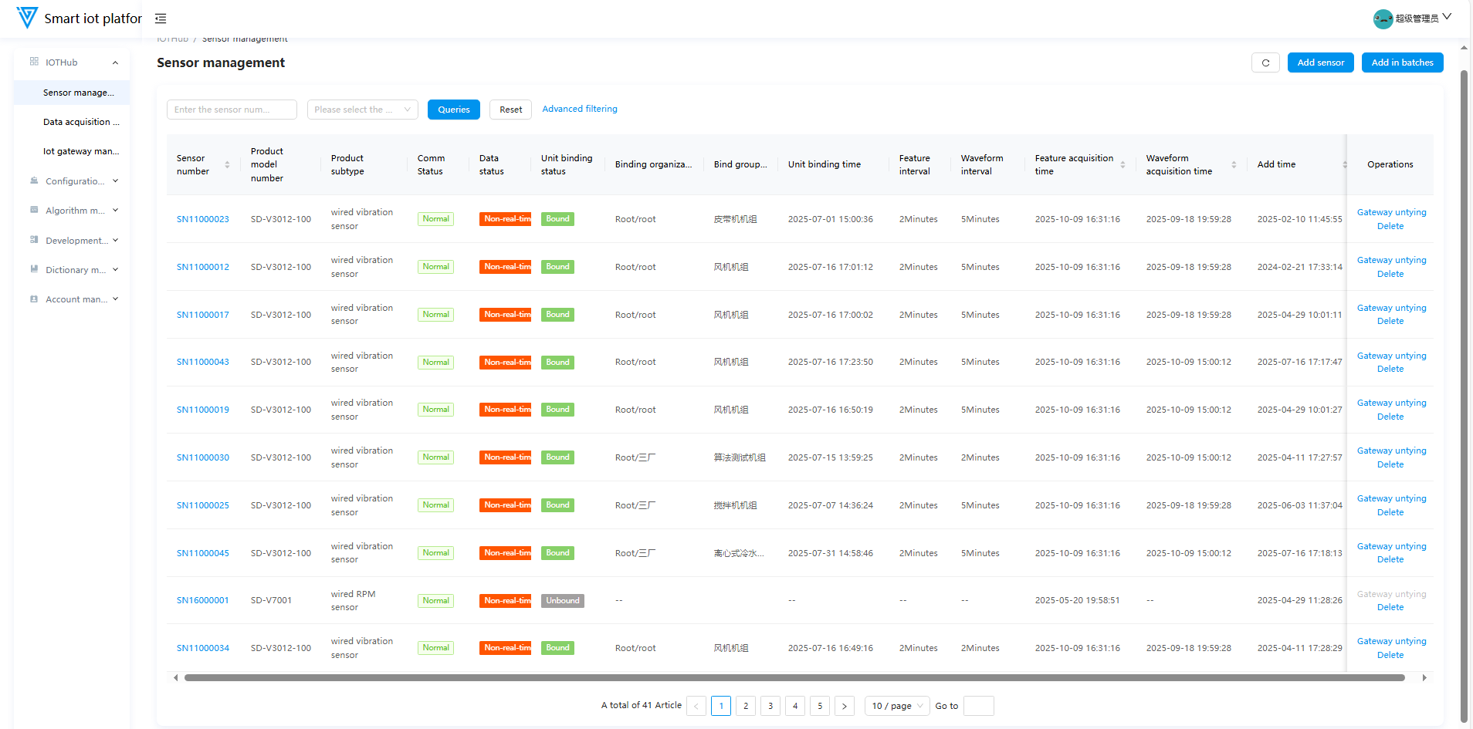Image resolution: width=1473 pixels, height=729 pixels.
Task: Sort by Waveform acquisition time arrows
Action: [x=1234, y=164]
